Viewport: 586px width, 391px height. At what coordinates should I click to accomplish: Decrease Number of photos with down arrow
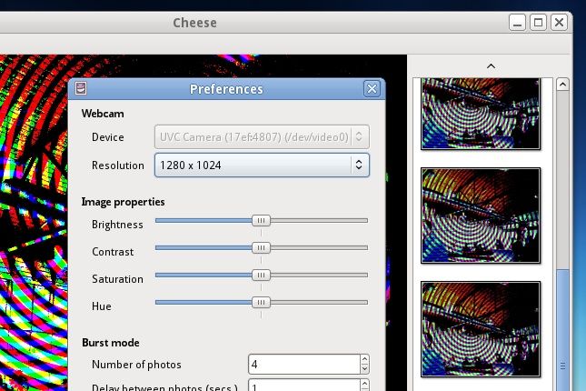tap(364, 369)
